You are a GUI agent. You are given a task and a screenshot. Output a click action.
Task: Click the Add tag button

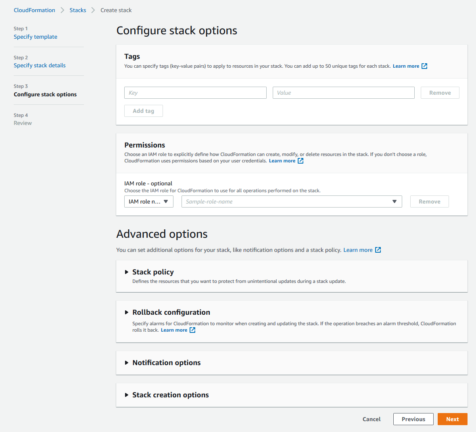144,111
